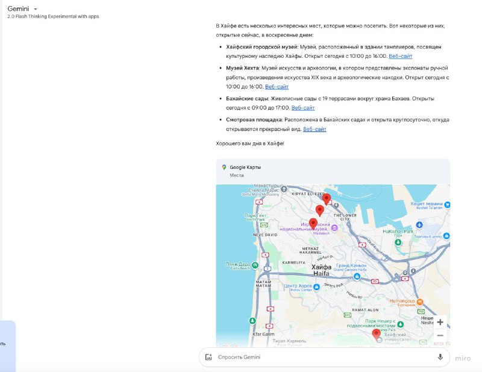Click the MATAM map label
482x372 pixels.
pyautogui.click(x=263, y=284)
